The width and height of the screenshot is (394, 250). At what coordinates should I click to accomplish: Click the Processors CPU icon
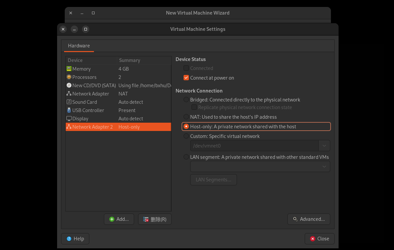69,77
